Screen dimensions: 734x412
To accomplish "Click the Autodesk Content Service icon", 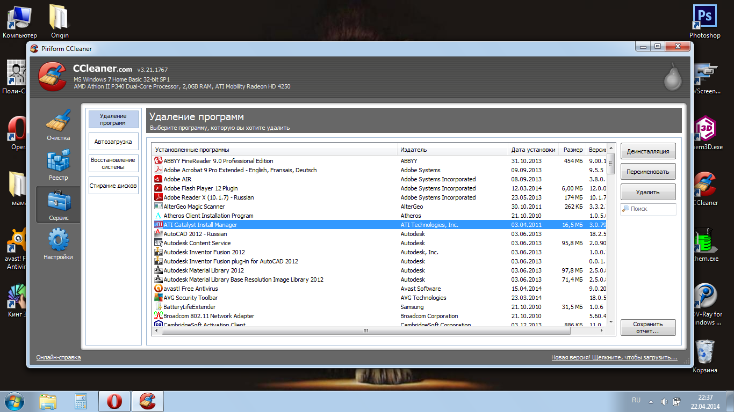I will tap(159, 243).
